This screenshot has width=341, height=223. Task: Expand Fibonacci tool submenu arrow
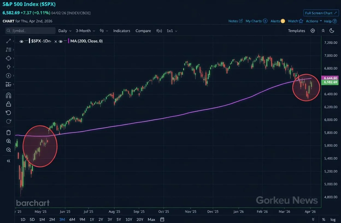coord(14,50)
